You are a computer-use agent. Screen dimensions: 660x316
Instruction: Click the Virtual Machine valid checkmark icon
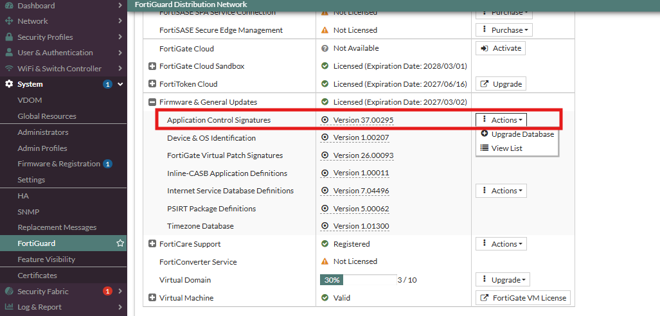click(325, 298)
